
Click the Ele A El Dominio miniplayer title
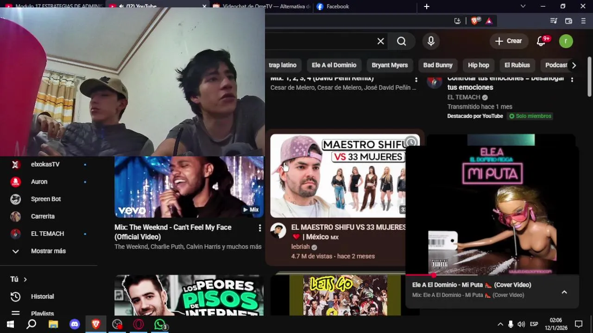click(472, 285)
